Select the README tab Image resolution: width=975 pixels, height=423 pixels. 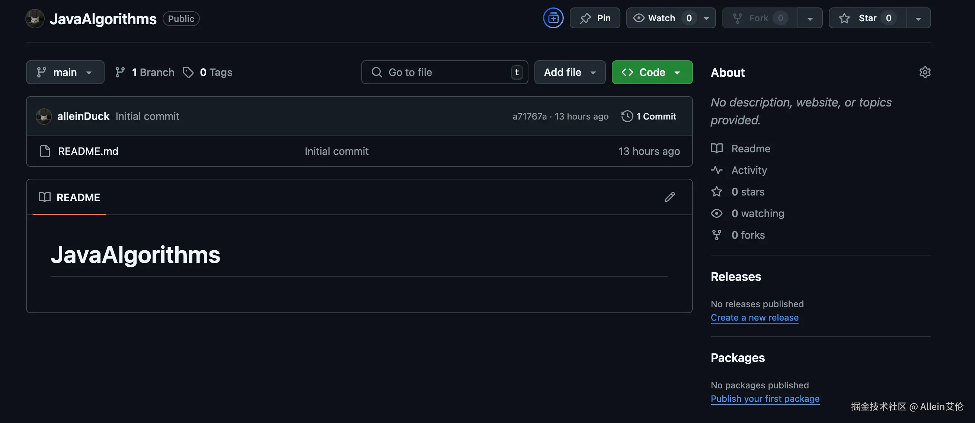[x=70, y=197]
